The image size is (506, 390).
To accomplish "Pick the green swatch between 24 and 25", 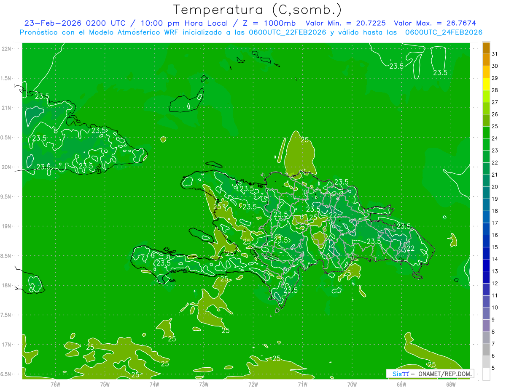I will [x=486, y=133].
